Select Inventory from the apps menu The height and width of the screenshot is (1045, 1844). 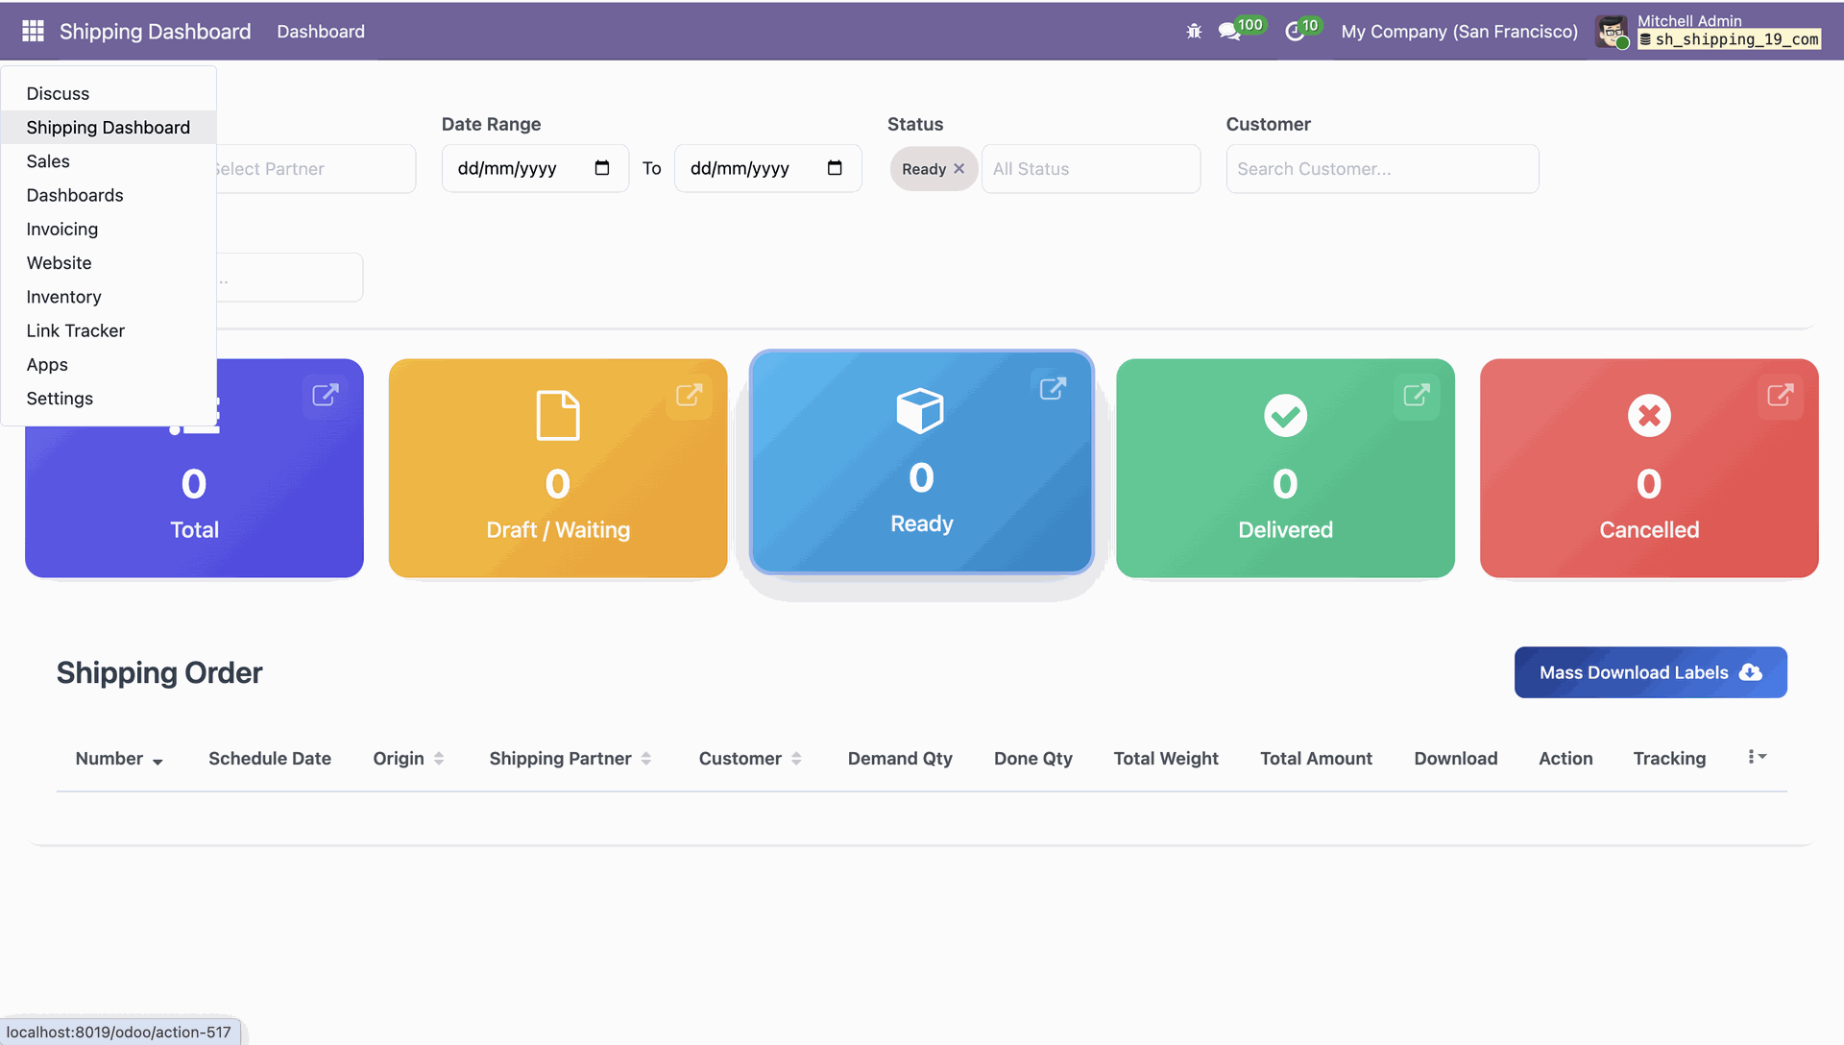click(63, 297)
